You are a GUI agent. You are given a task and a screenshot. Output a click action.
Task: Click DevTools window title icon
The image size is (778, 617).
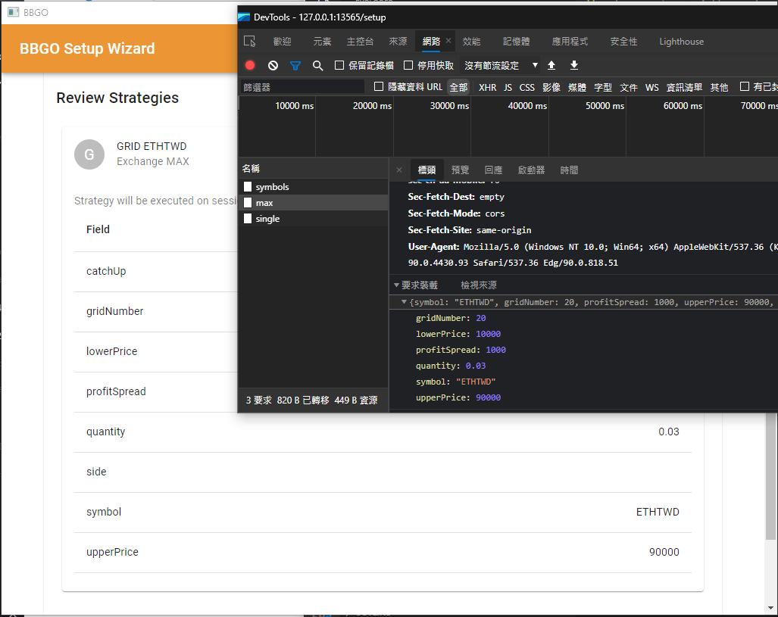(244, 17)
